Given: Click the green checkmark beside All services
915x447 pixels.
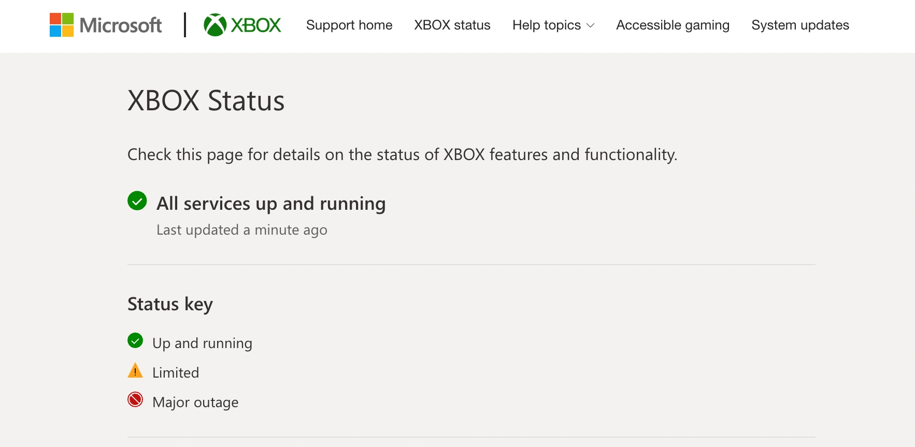Looking at the screenshot, I should coord(137,201).
